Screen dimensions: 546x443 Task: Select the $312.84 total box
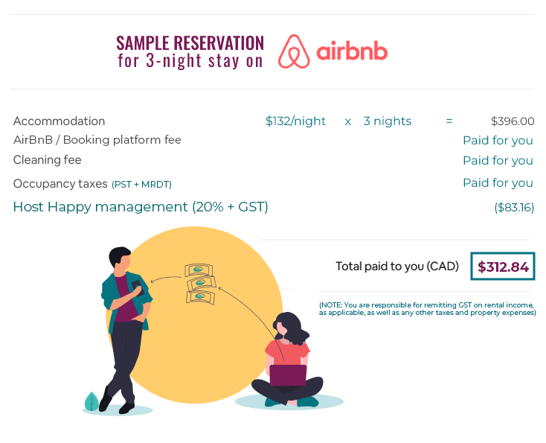click(x=502, y=267)
